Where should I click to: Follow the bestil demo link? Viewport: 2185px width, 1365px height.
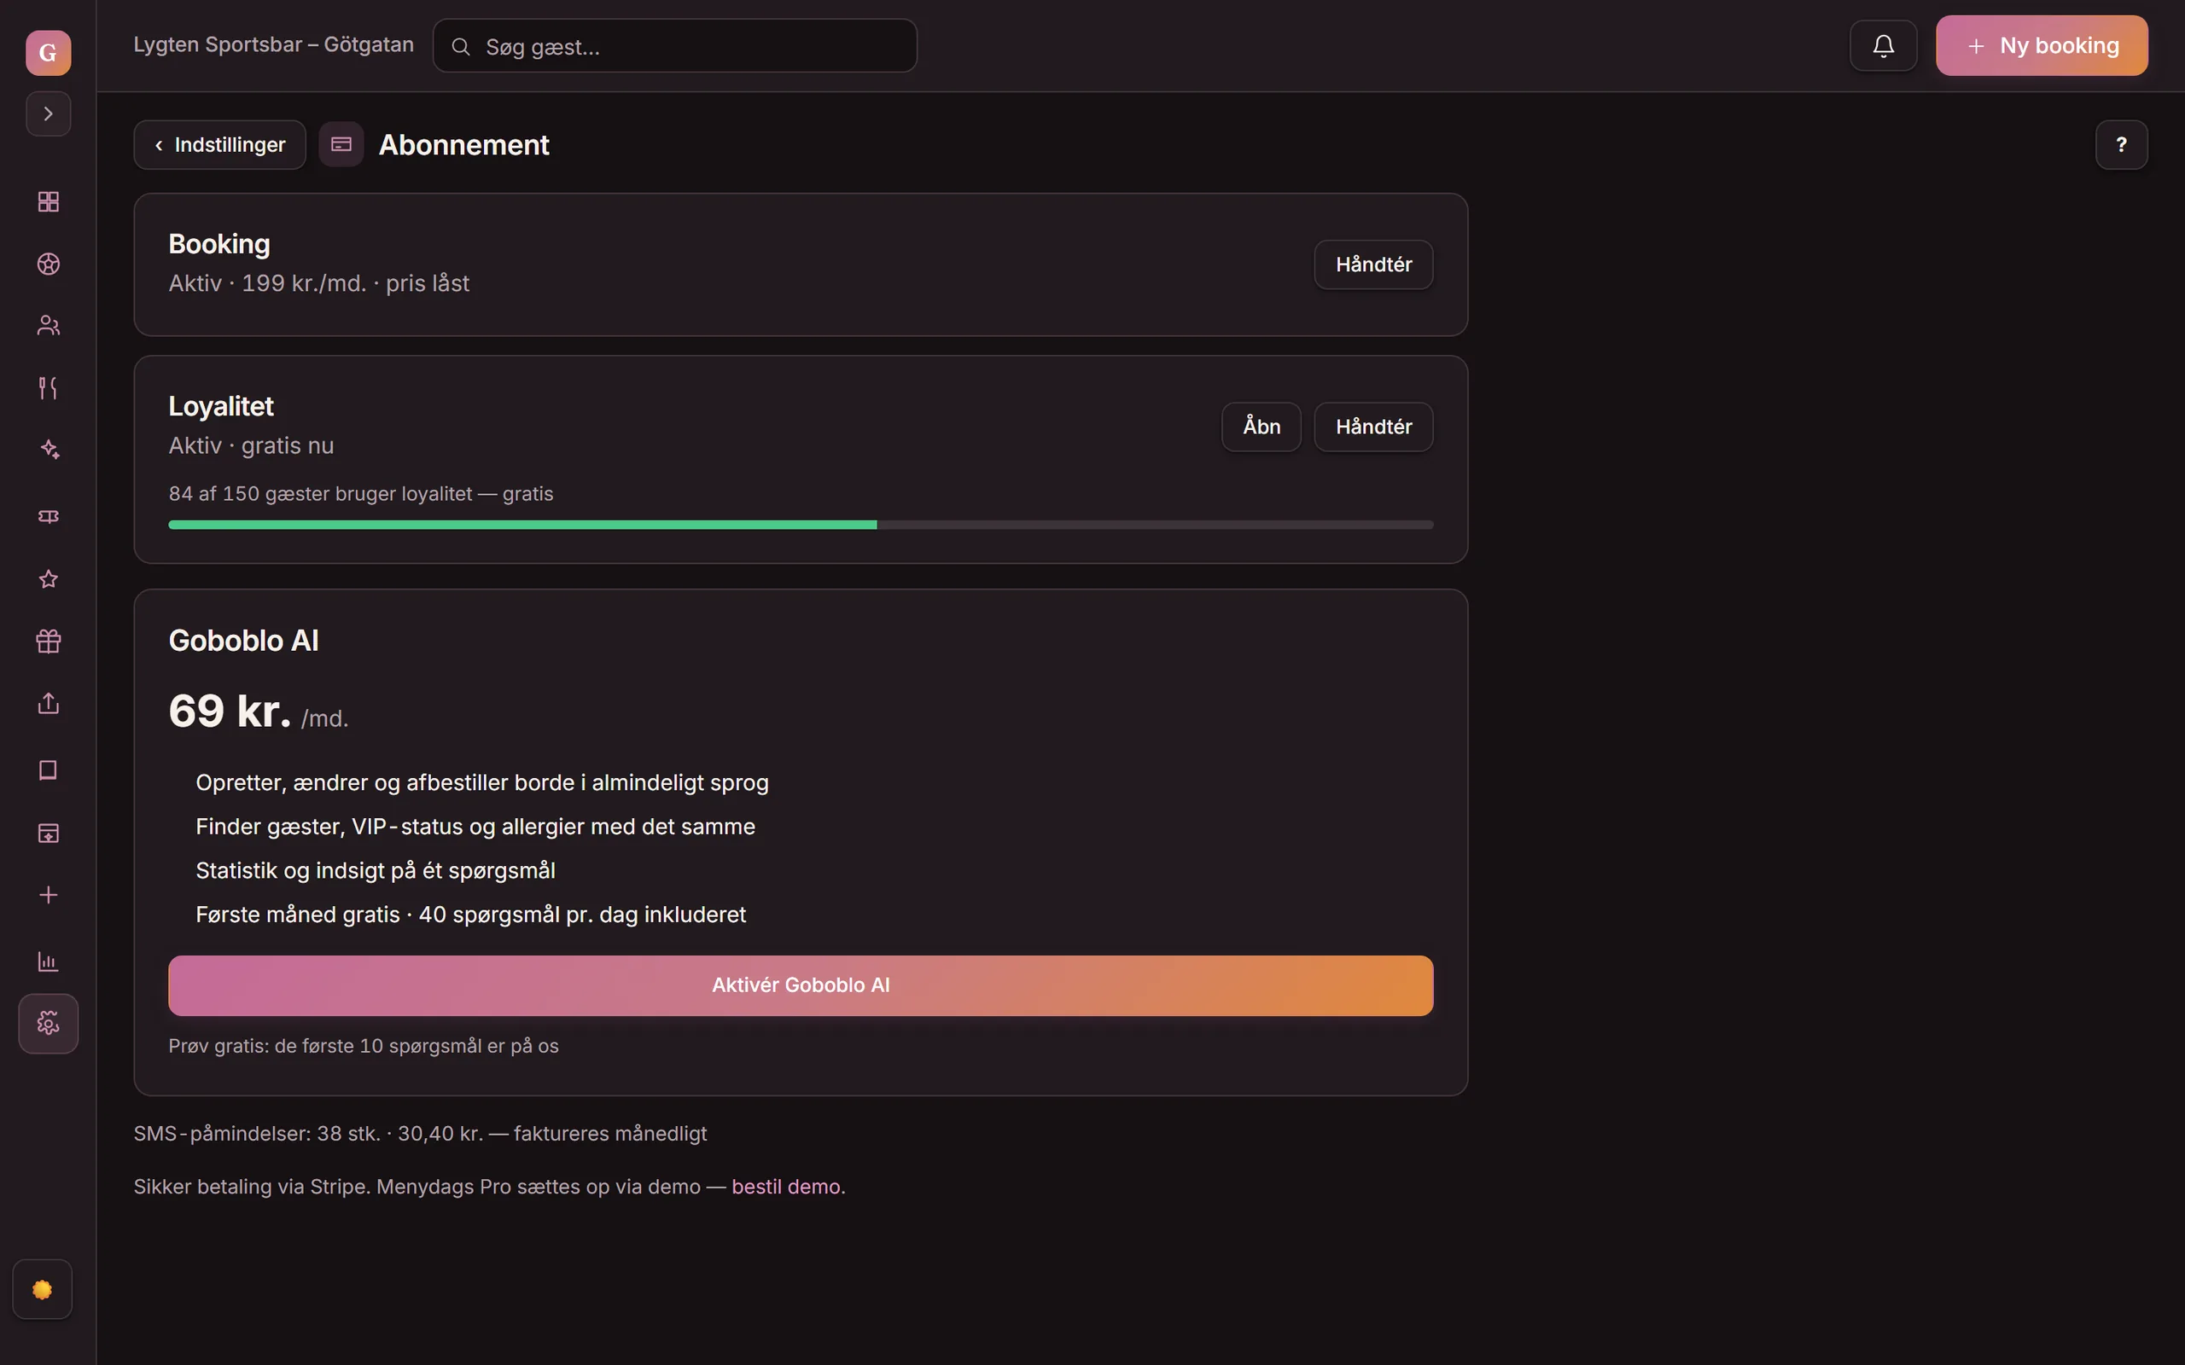tap(785, 1188)
